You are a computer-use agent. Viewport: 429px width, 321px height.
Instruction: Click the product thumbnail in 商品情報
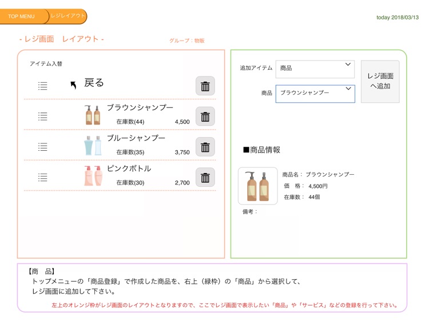click(258, 186)
